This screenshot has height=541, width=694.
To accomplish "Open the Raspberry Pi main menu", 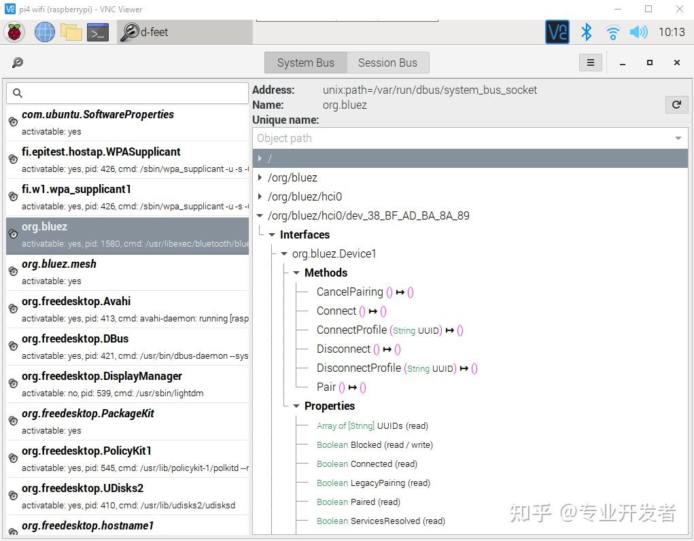I will click(14, 32).
